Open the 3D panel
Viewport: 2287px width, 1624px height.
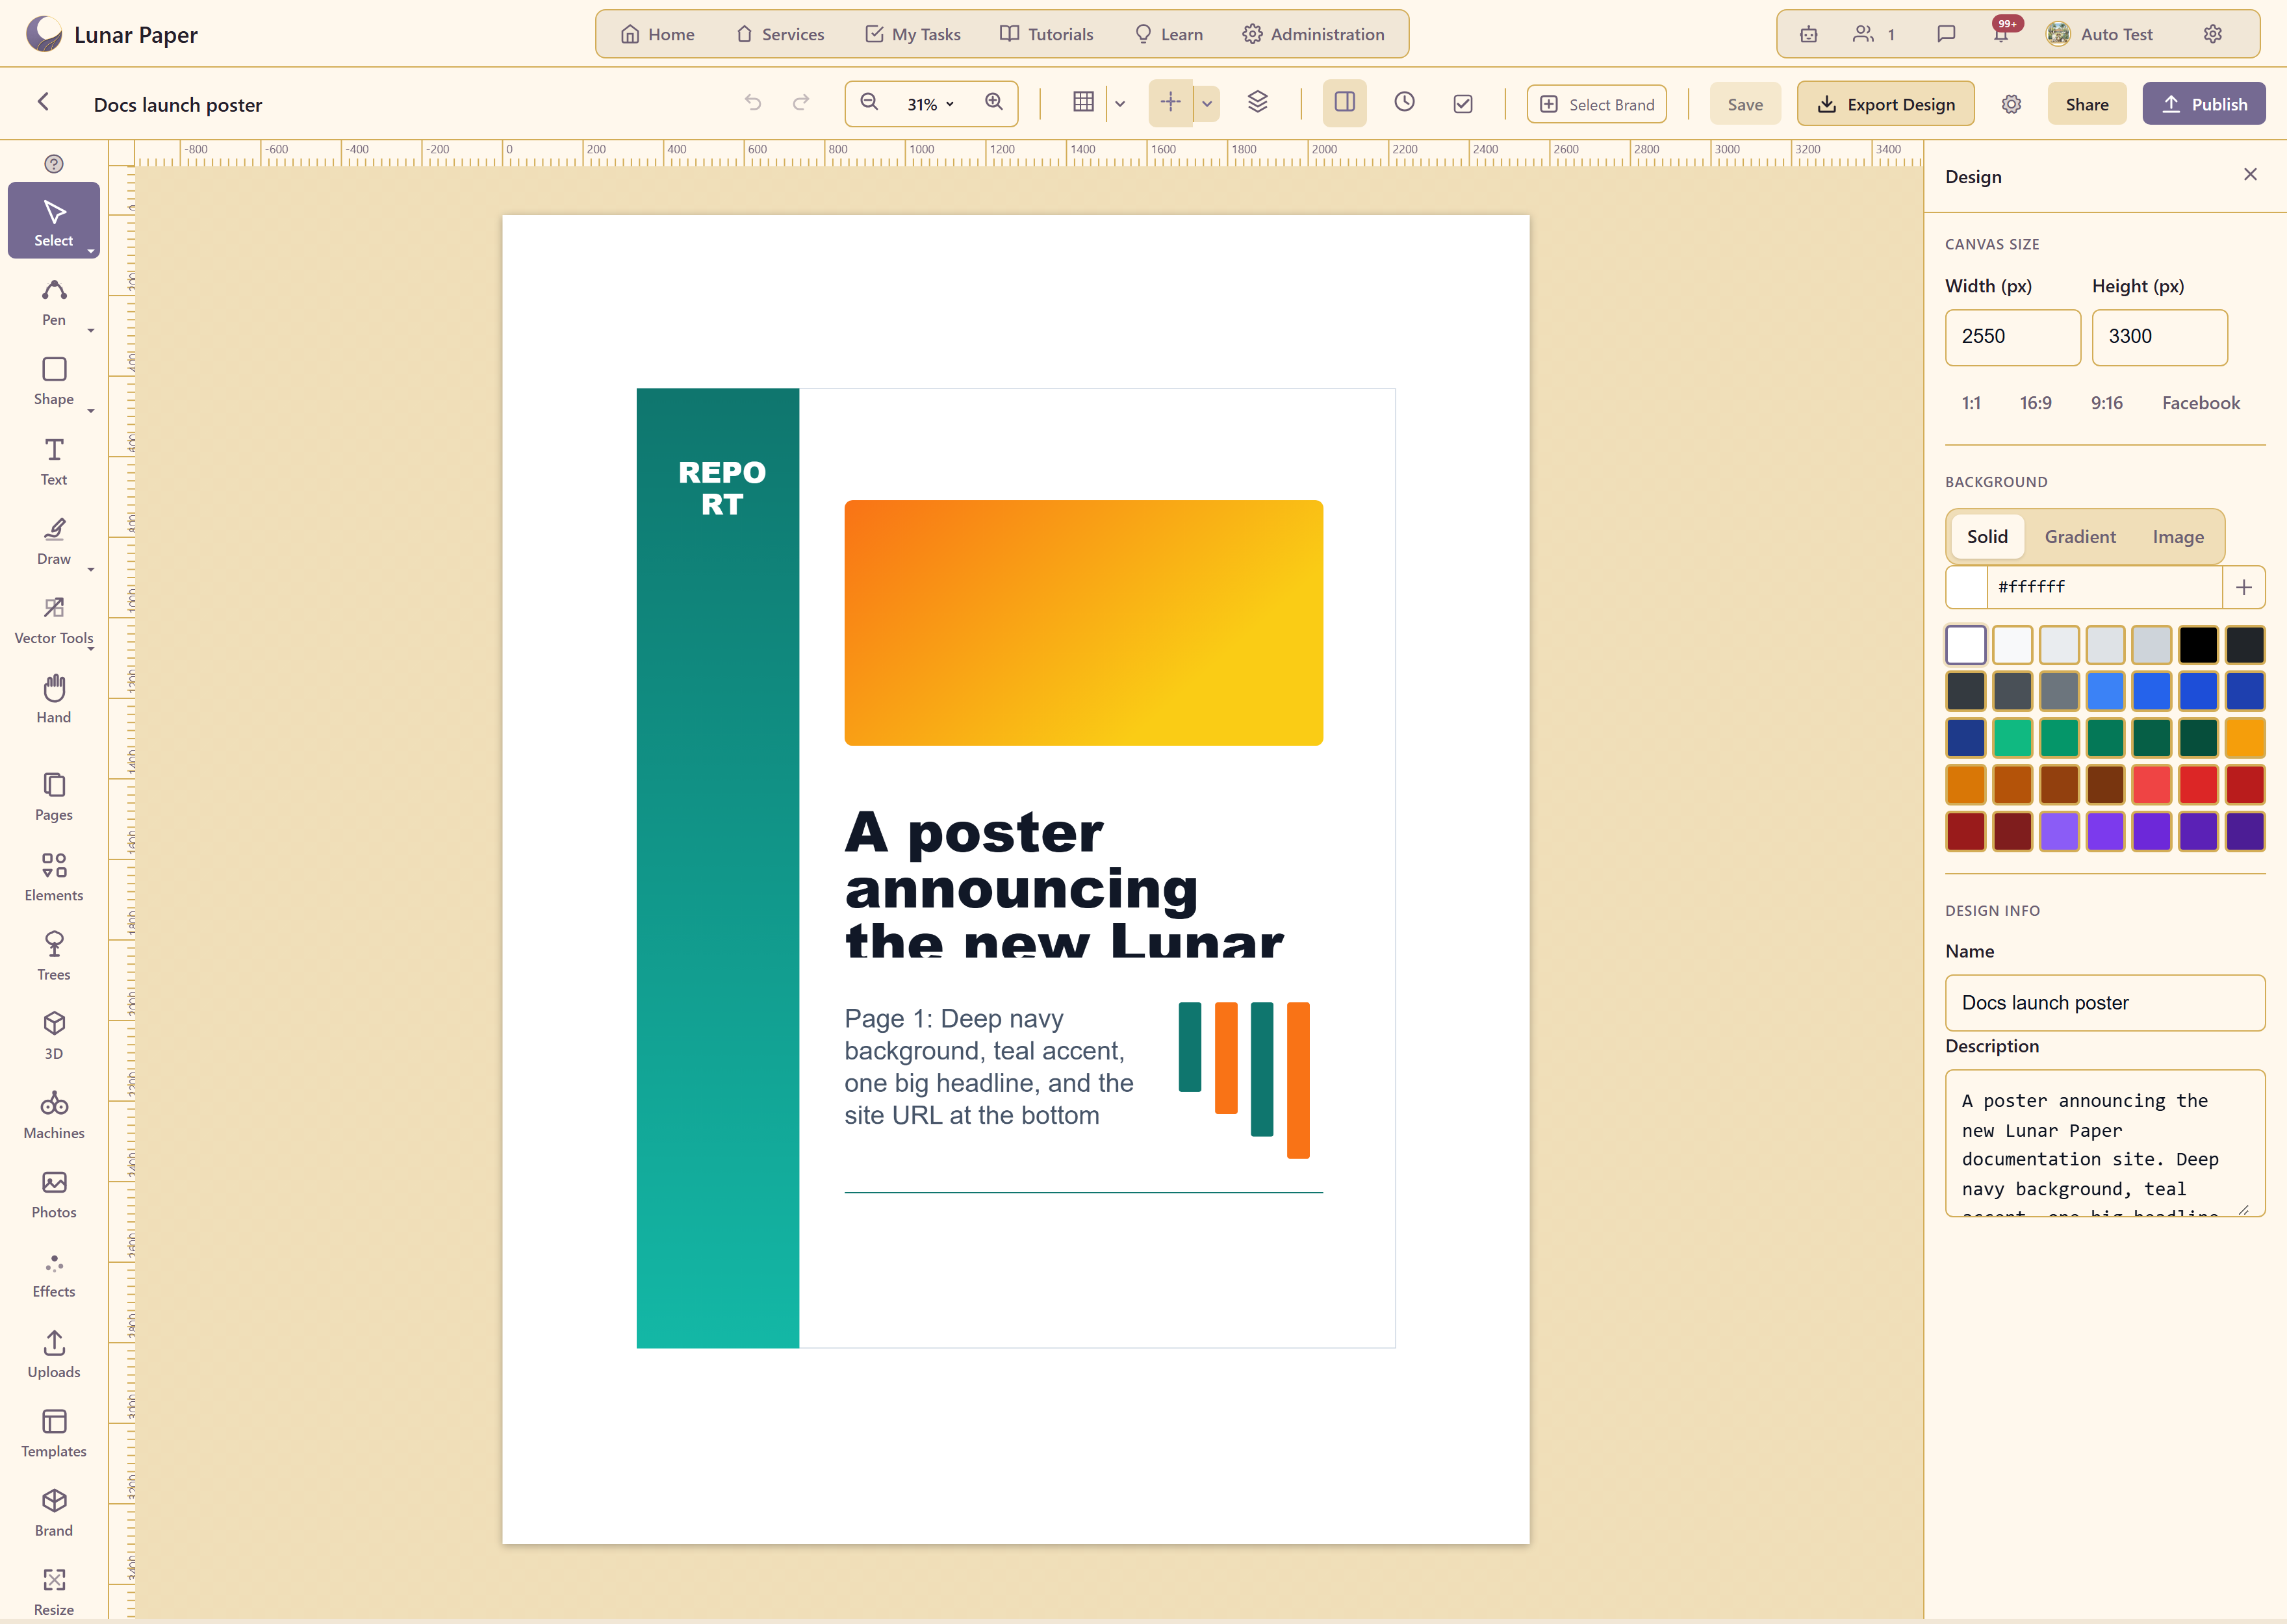coord(54,1035)
